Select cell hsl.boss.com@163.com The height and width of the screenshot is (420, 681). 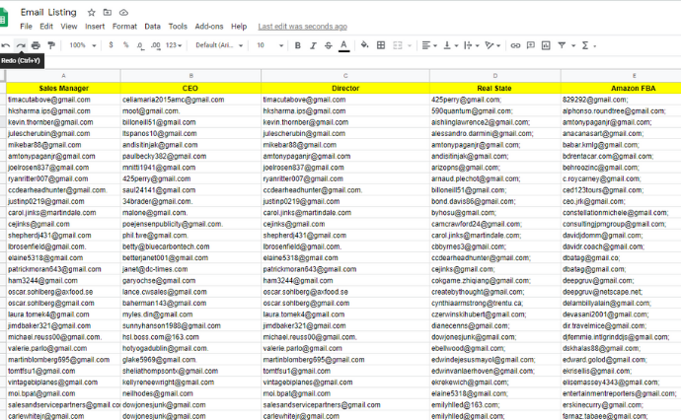click(x=190, y=337)
